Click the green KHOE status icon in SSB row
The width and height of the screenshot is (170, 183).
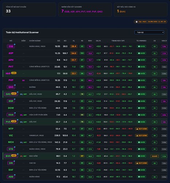[139, 46]
